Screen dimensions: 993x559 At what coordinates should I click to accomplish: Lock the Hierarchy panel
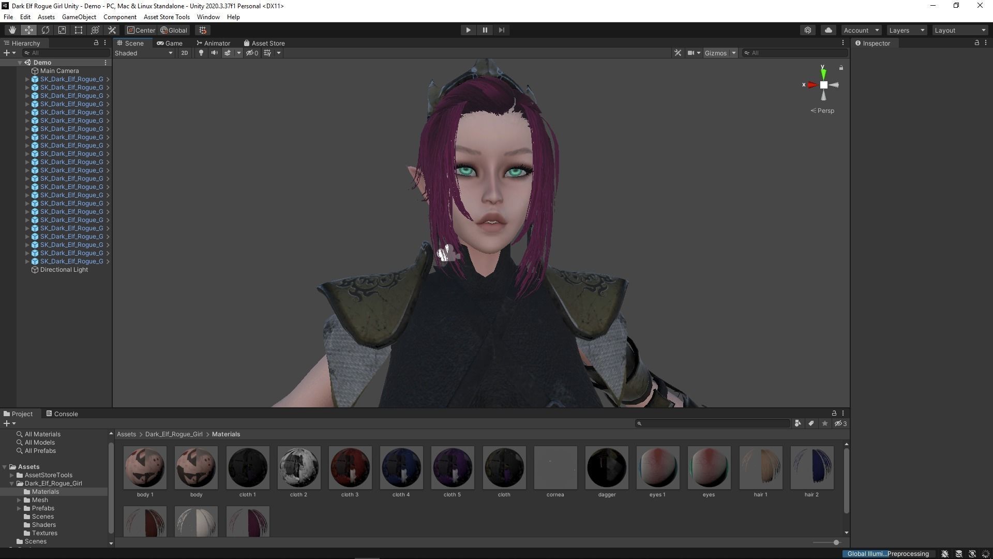point(96,43)
